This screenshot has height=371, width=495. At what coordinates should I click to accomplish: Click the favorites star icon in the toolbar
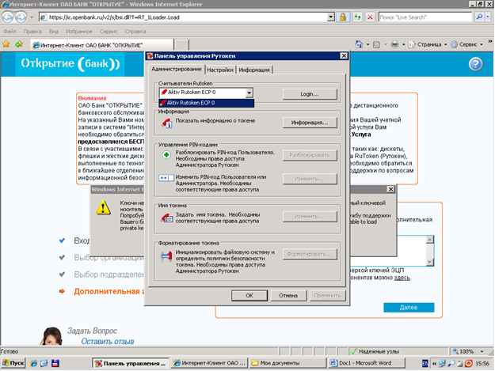click(x=7, y=46)
